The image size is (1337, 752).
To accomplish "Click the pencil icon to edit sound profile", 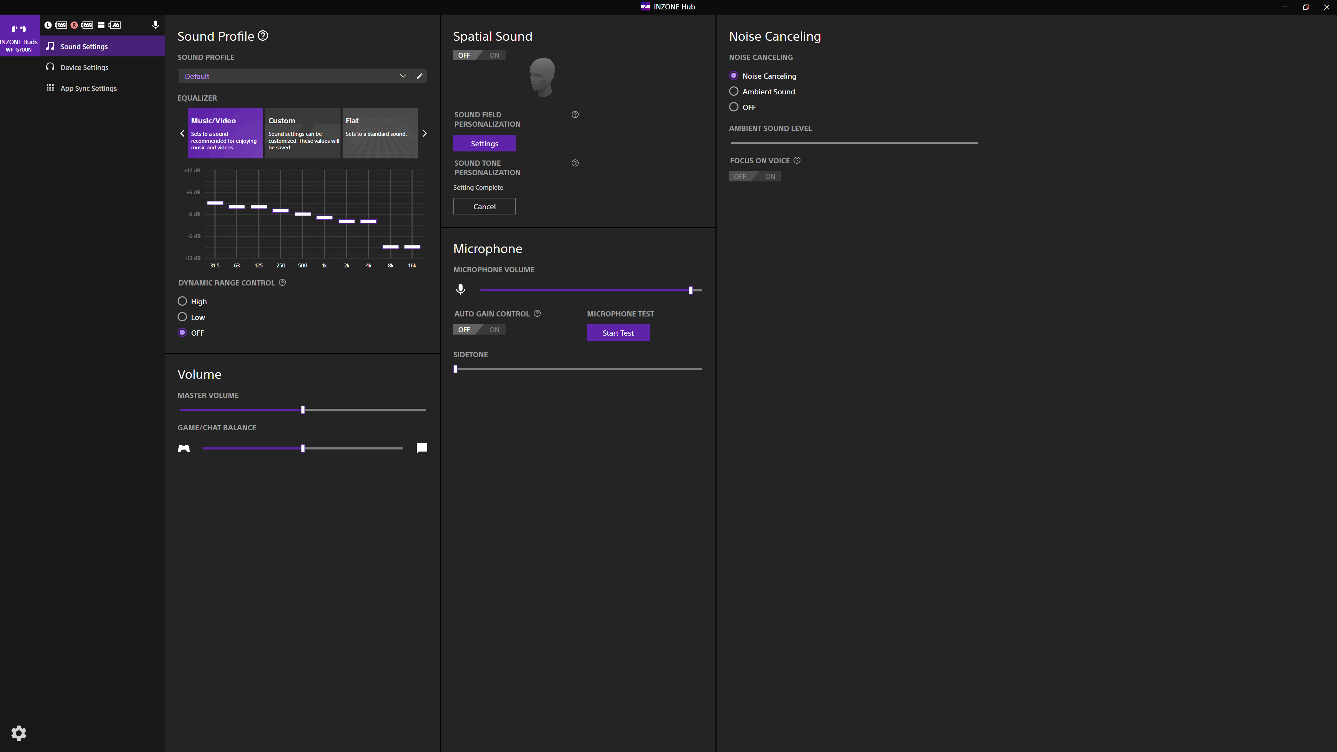I will (x=419, y=76).
